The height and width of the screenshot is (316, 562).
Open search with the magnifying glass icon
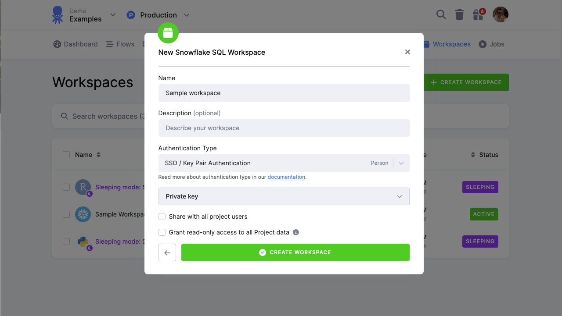coord(441,14)
